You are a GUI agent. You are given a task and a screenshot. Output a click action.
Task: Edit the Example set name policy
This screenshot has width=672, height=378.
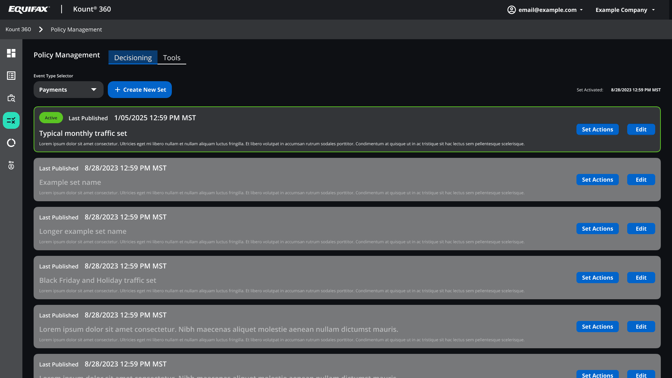pyautogui.click(x=641, y=180)
